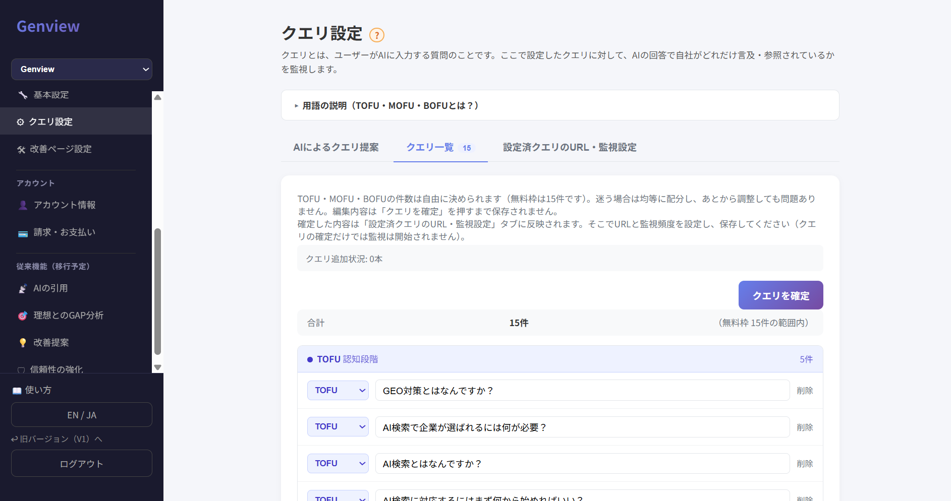Open 改善ページ設定 in the sidebar
Image resolution: width=951 pixels, height=501 pixels.
pyautogui.click(x=76, y=149)
